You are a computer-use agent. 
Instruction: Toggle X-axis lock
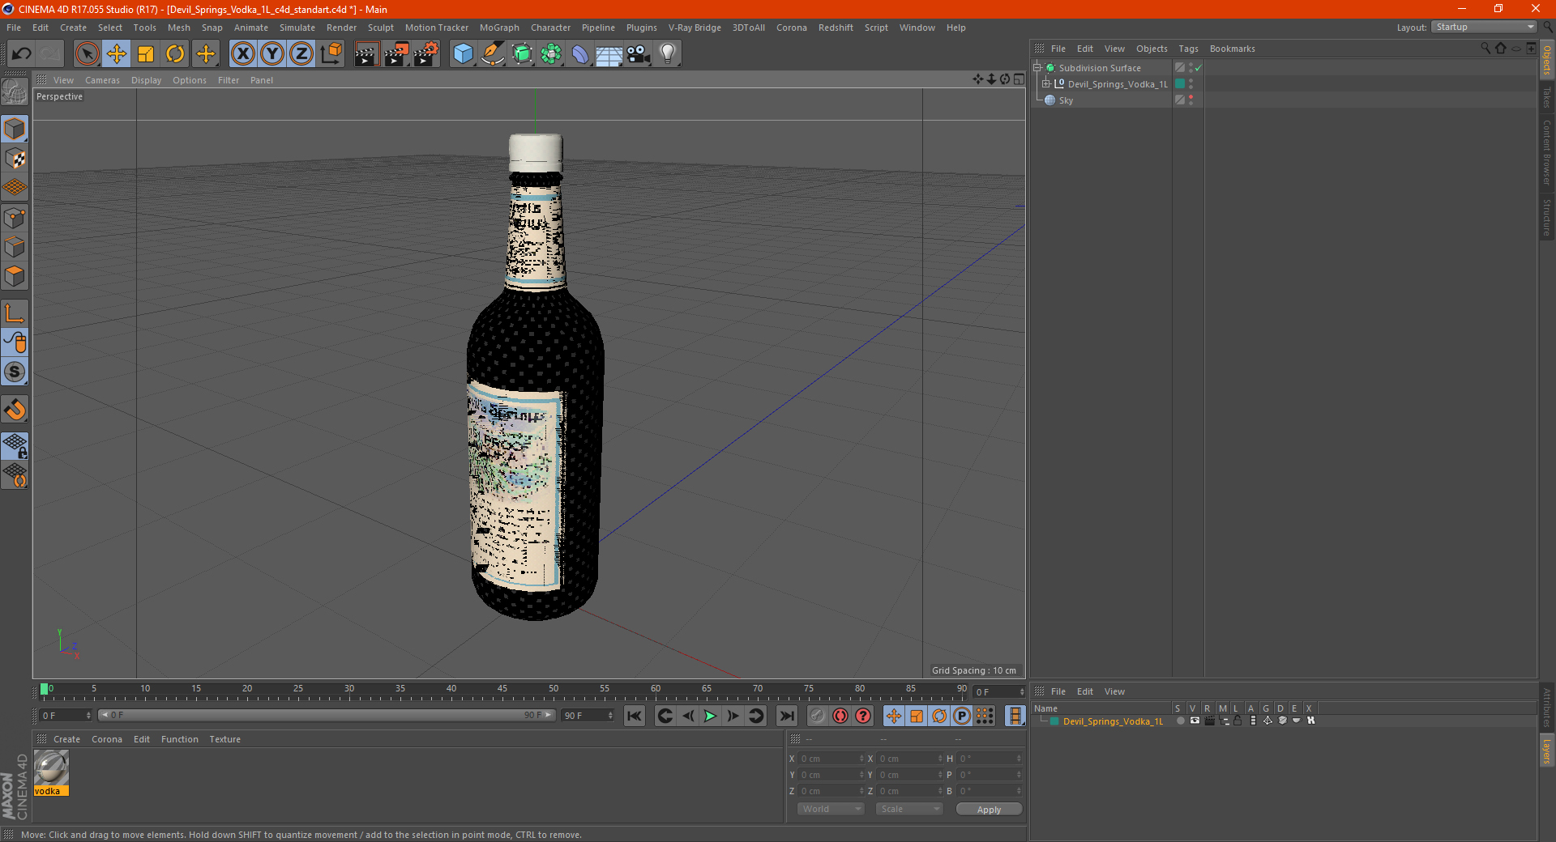coord(242,54)
